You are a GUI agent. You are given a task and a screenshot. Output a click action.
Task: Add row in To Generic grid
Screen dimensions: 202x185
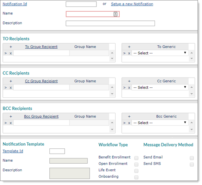[x=129, y=47]
